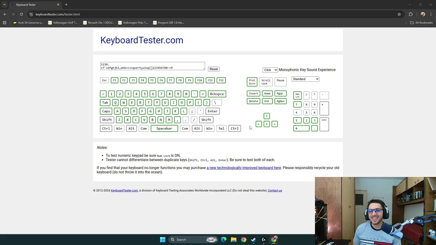Click the Tab key

click(x=105, y=102)
